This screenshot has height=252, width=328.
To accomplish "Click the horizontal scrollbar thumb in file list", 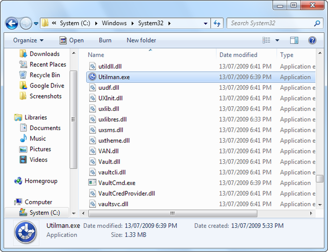I will pyautogui.click(x=173, y=213).
